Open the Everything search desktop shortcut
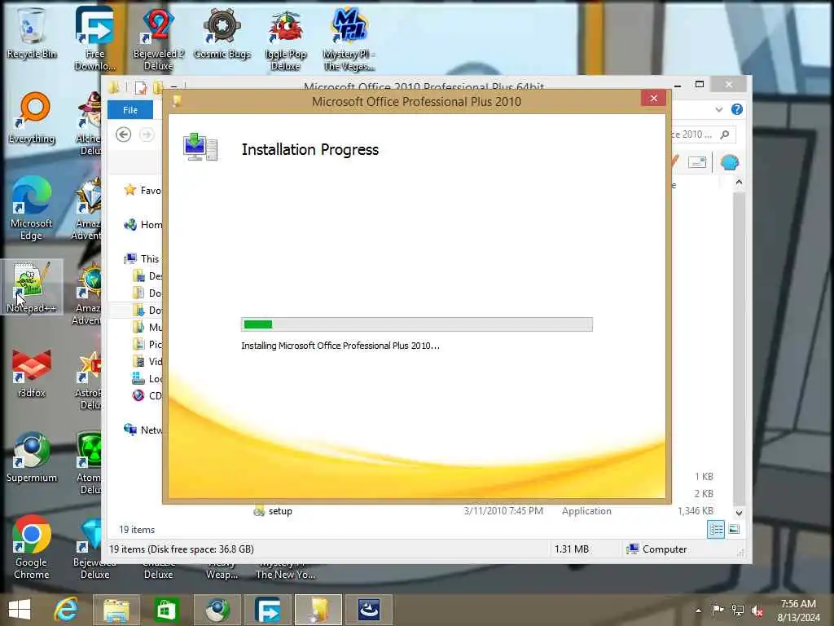Image resolution: width=834 pixels, height=626 pixels. 32,118
